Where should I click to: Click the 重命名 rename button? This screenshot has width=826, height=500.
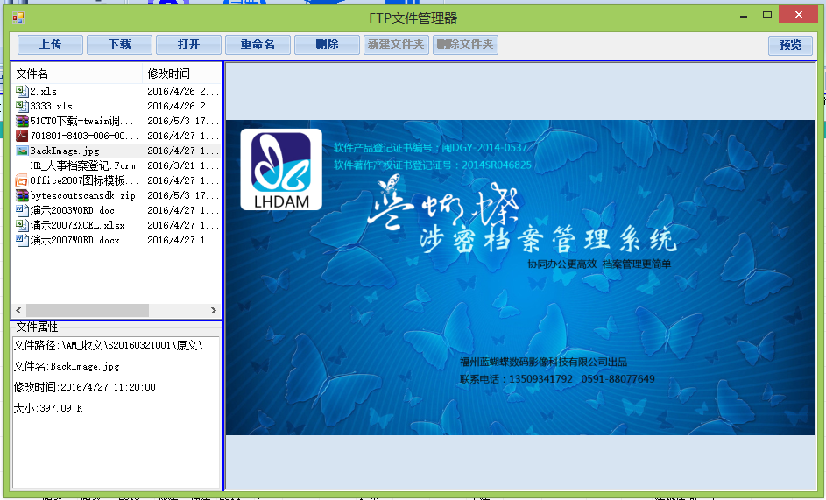(258, 45)
